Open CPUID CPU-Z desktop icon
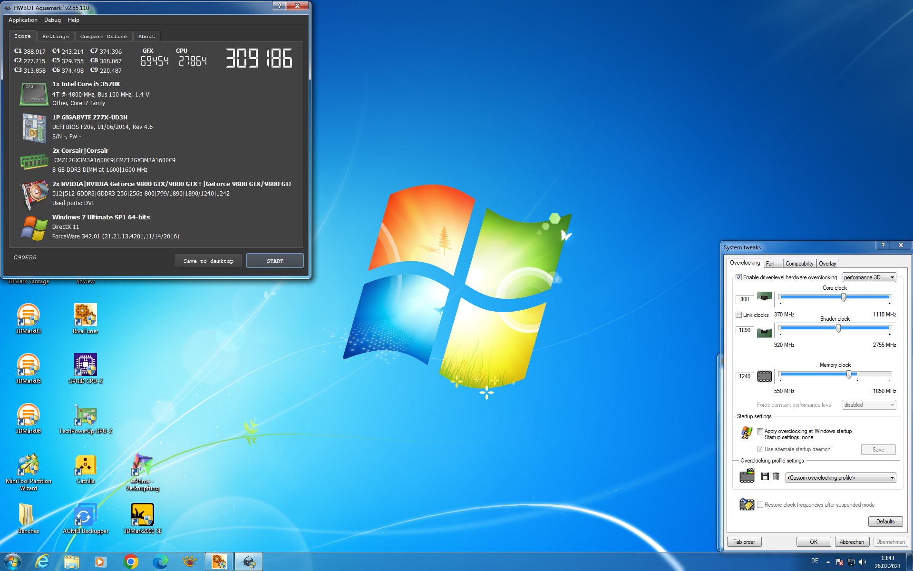The image size is (913, 571). click(86, 368)
